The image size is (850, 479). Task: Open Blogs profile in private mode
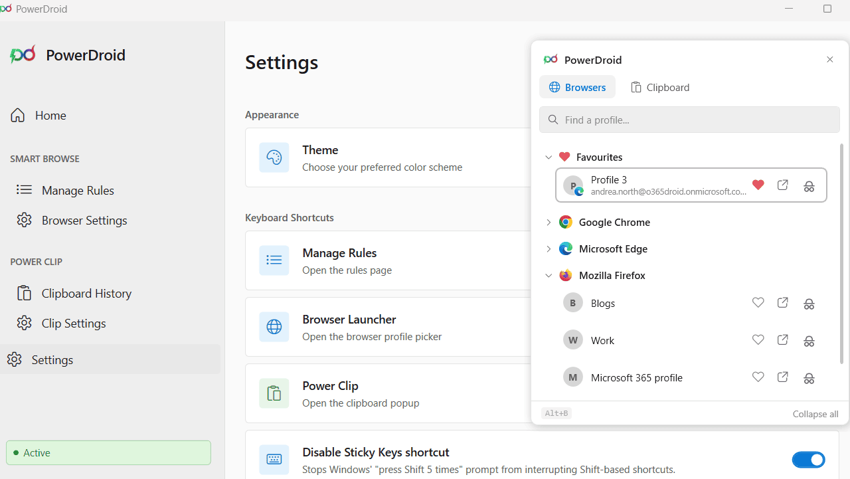[809, 304]
